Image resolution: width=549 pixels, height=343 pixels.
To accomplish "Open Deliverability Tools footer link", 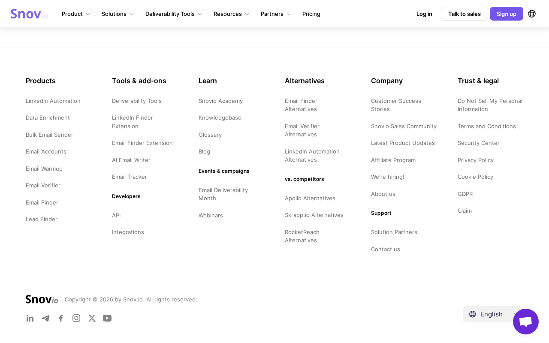I will tap(137, 101).
